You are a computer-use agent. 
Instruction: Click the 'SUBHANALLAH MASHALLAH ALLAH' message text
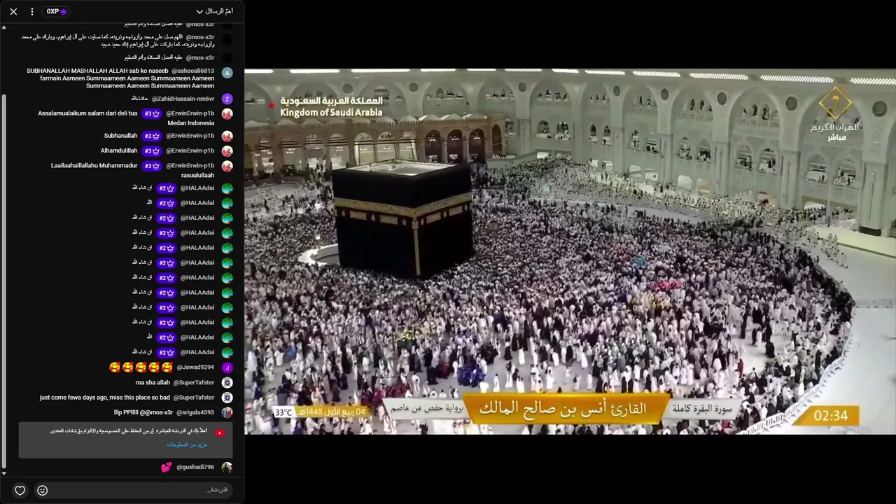pos(120,78)
